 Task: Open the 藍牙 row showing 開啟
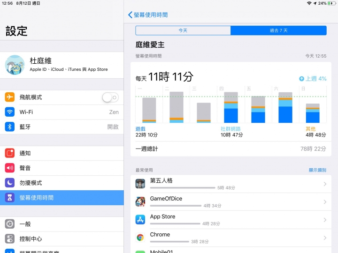pos(62,127)
